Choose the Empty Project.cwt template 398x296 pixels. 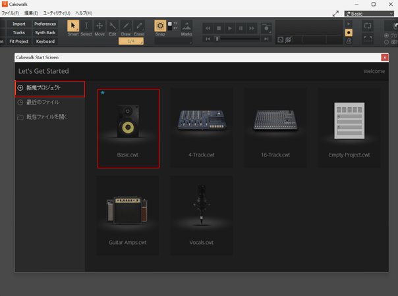349,128
